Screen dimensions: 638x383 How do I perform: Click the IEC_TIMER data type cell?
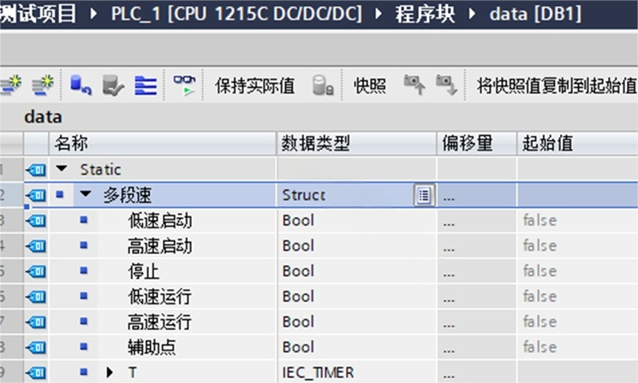pyautogui.click(x=357, y=372)
